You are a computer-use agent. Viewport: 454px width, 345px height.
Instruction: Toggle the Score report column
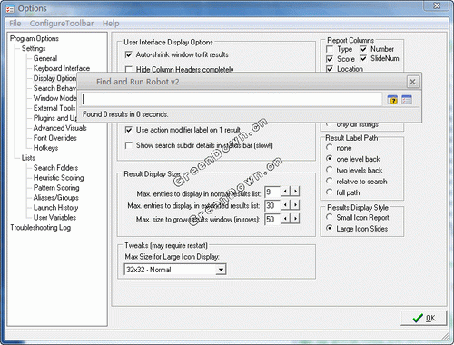point(330,59)
